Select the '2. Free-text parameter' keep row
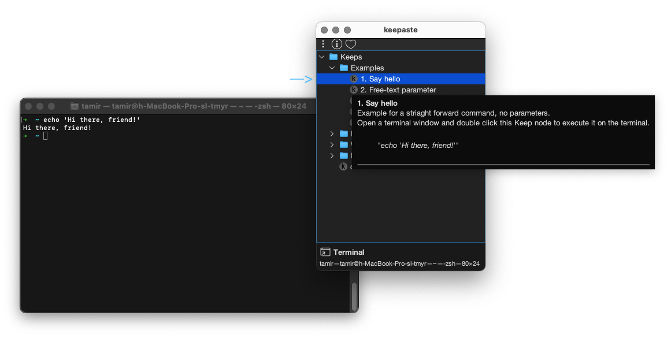 pyautogui.click(x=401, y=90)
